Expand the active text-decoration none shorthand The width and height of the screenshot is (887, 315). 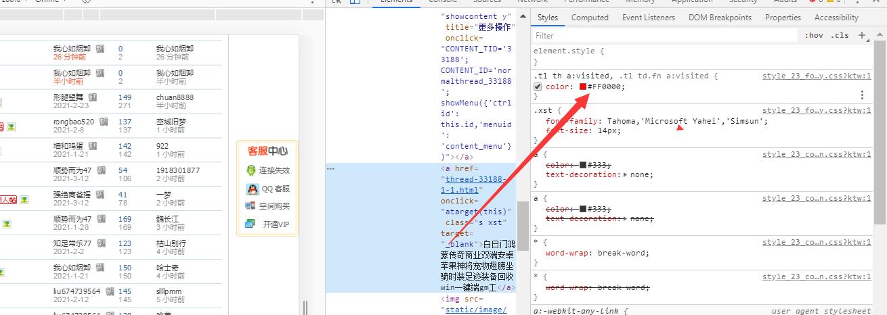(625, 174)
